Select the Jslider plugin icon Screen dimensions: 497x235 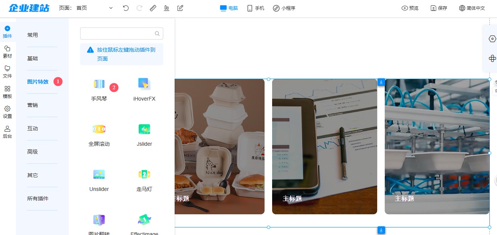144,129
